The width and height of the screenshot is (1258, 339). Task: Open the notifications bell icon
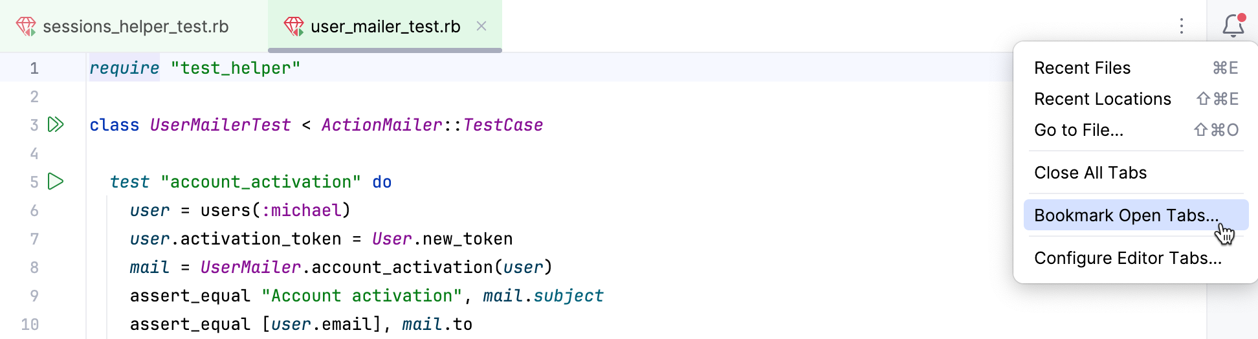click(x=1233, y=26)
